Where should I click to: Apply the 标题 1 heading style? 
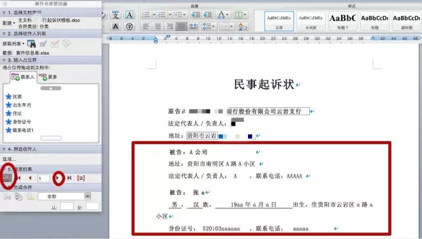pos(343,20)
